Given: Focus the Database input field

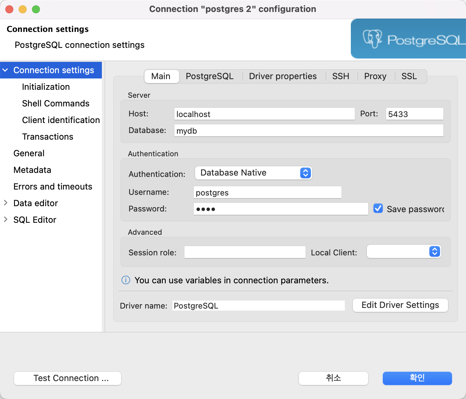Looking at the screenshot, I should point(309,130).
